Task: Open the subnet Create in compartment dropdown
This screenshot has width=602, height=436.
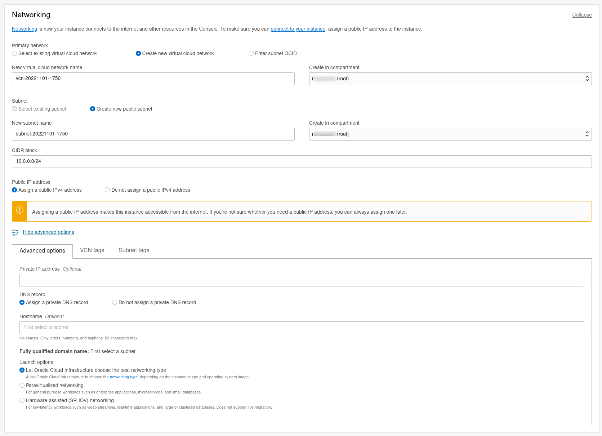Action: click(450, 134)
